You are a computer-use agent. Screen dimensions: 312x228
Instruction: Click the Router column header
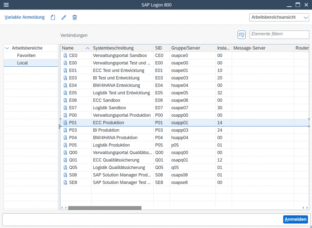click(301, 48)
